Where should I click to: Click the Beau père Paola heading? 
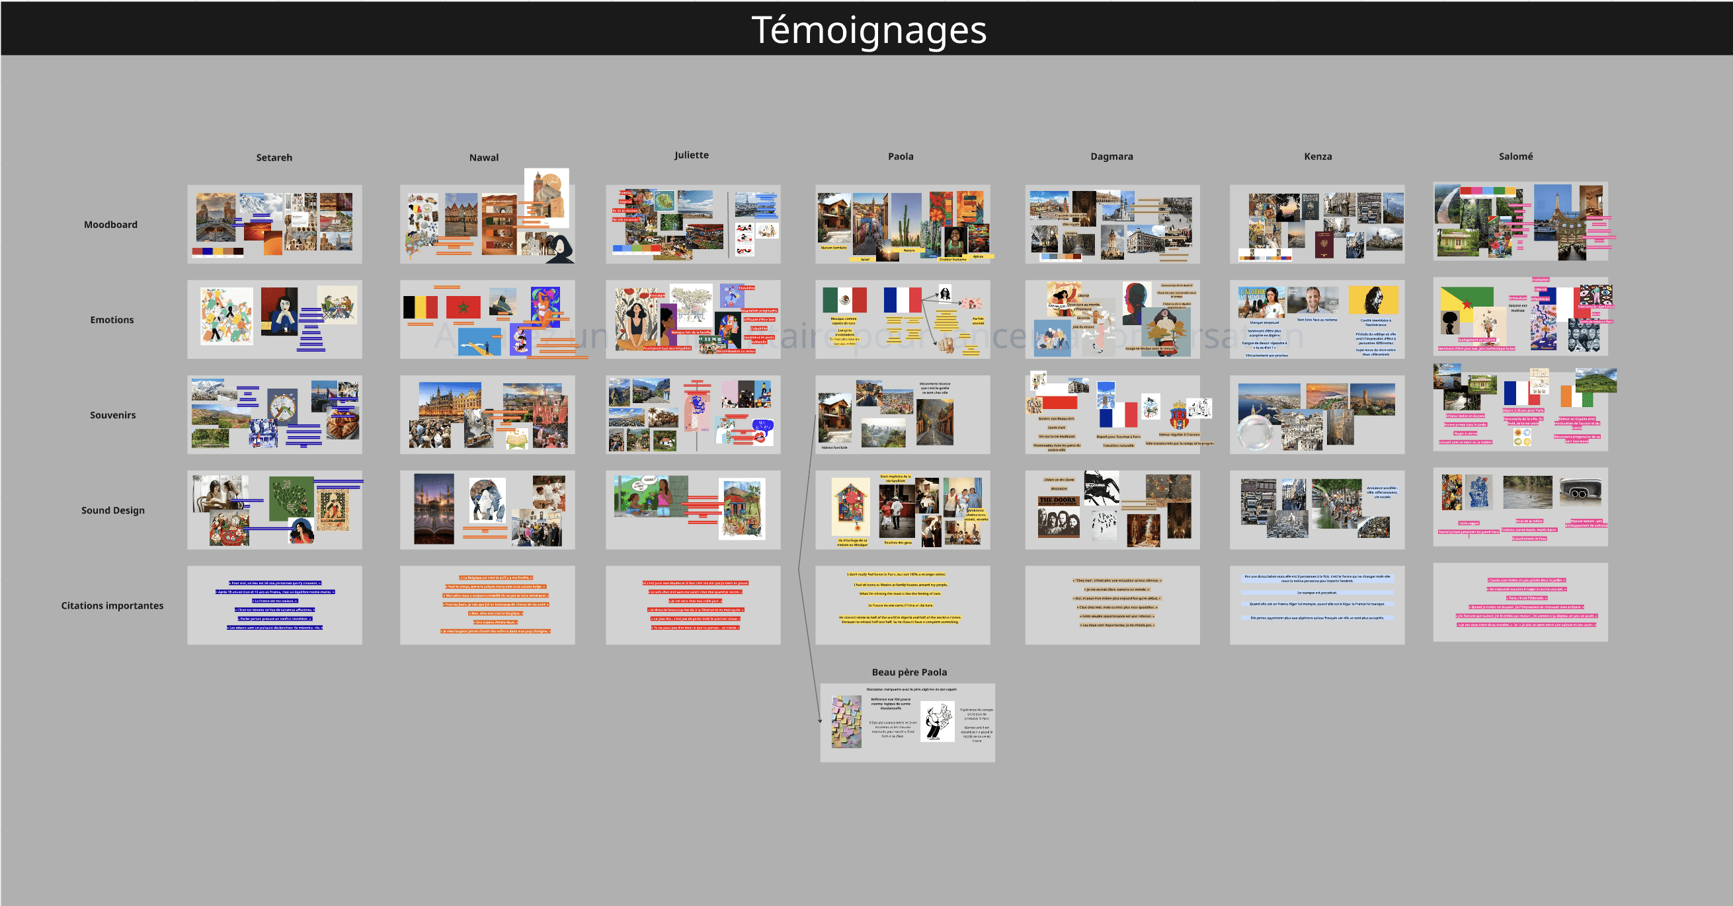tap(909, 672)
